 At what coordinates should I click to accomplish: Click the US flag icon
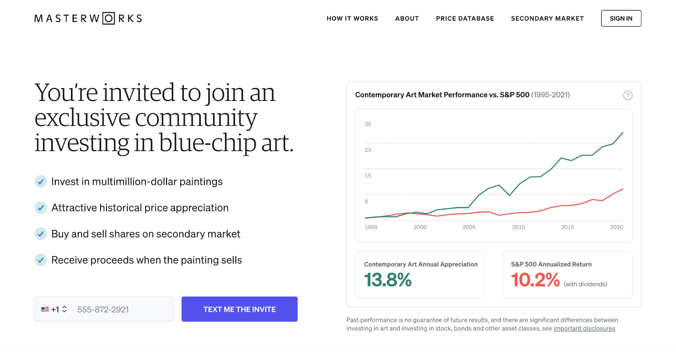45,309
